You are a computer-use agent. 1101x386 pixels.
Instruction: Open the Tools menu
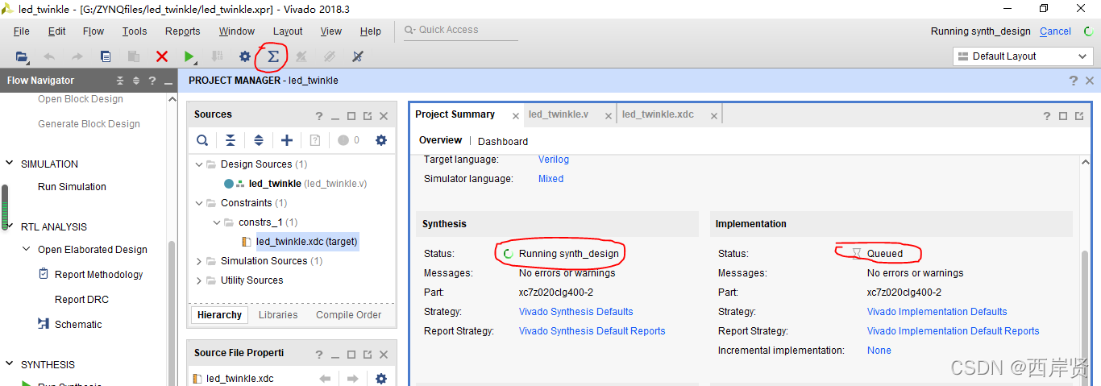[135, 31]
